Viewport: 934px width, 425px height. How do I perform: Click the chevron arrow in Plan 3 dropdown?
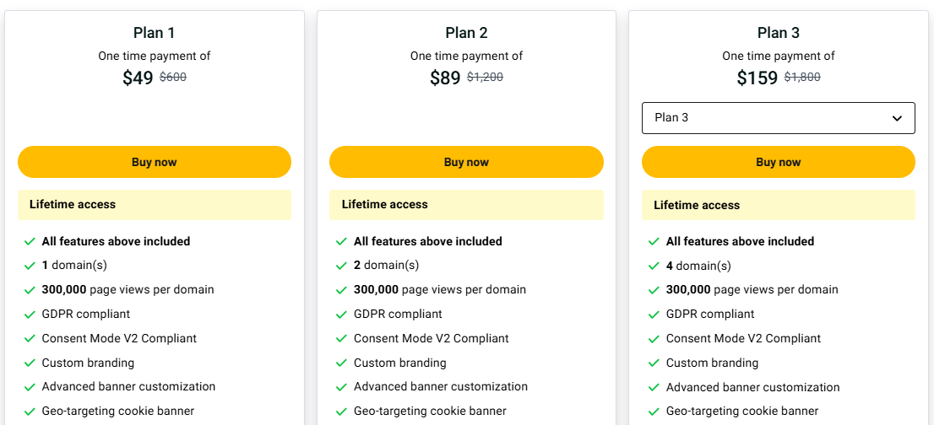tap(897, 118)
